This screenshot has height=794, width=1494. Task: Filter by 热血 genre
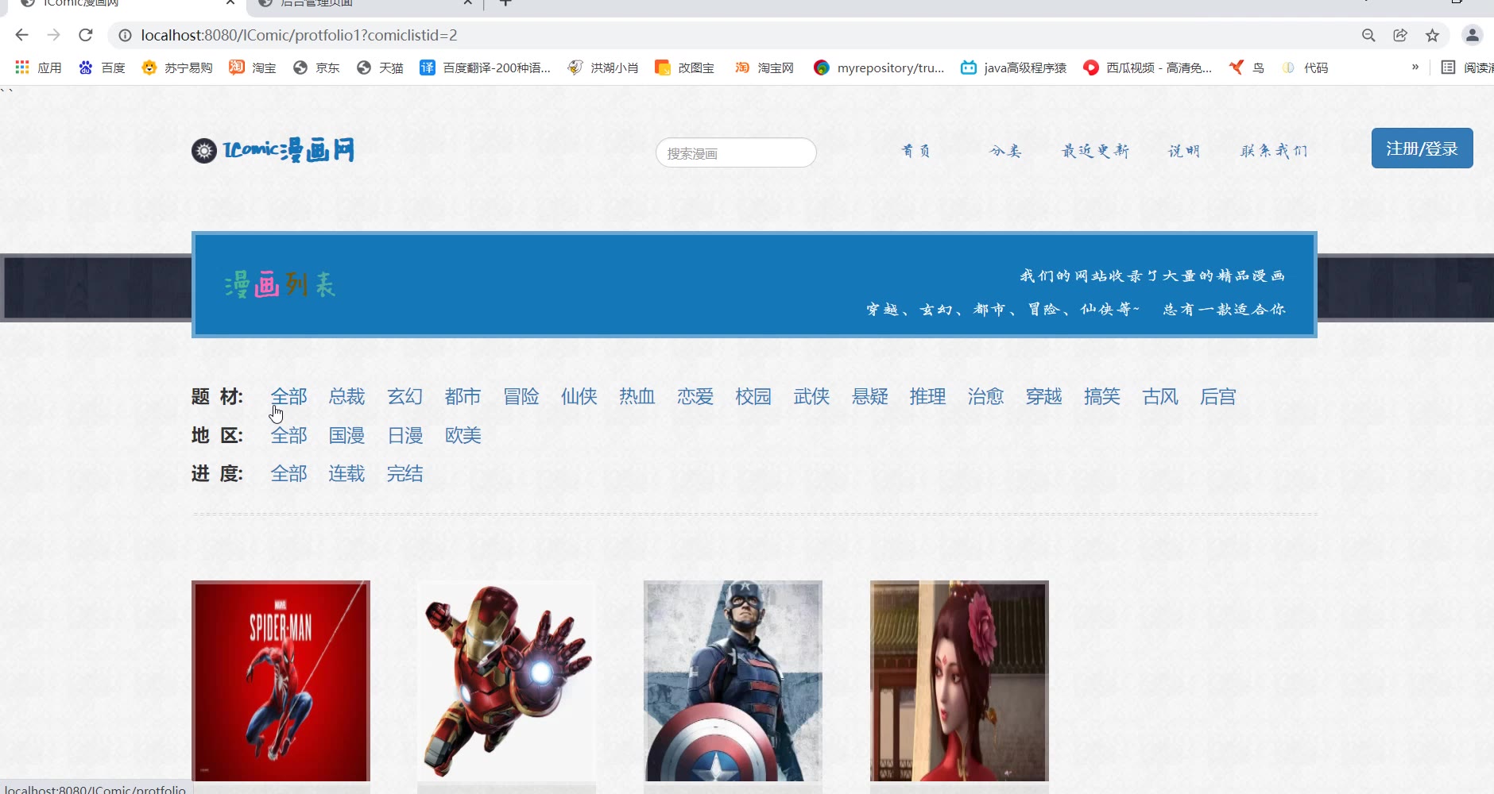[637, 396]
